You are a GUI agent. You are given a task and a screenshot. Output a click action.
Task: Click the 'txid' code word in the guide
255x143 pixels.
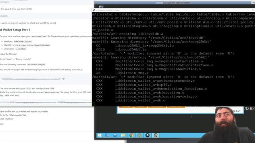[x=28, y=89]
